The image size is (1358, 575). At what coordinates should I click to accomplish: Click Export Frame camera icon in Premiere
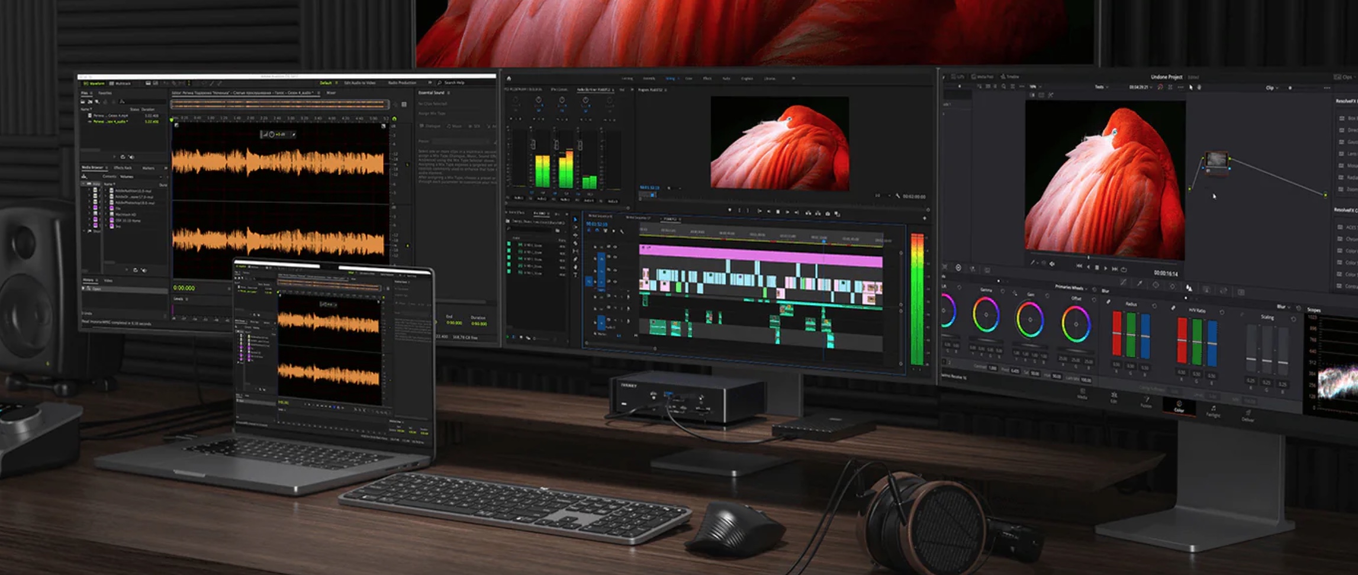click(828, 214)
